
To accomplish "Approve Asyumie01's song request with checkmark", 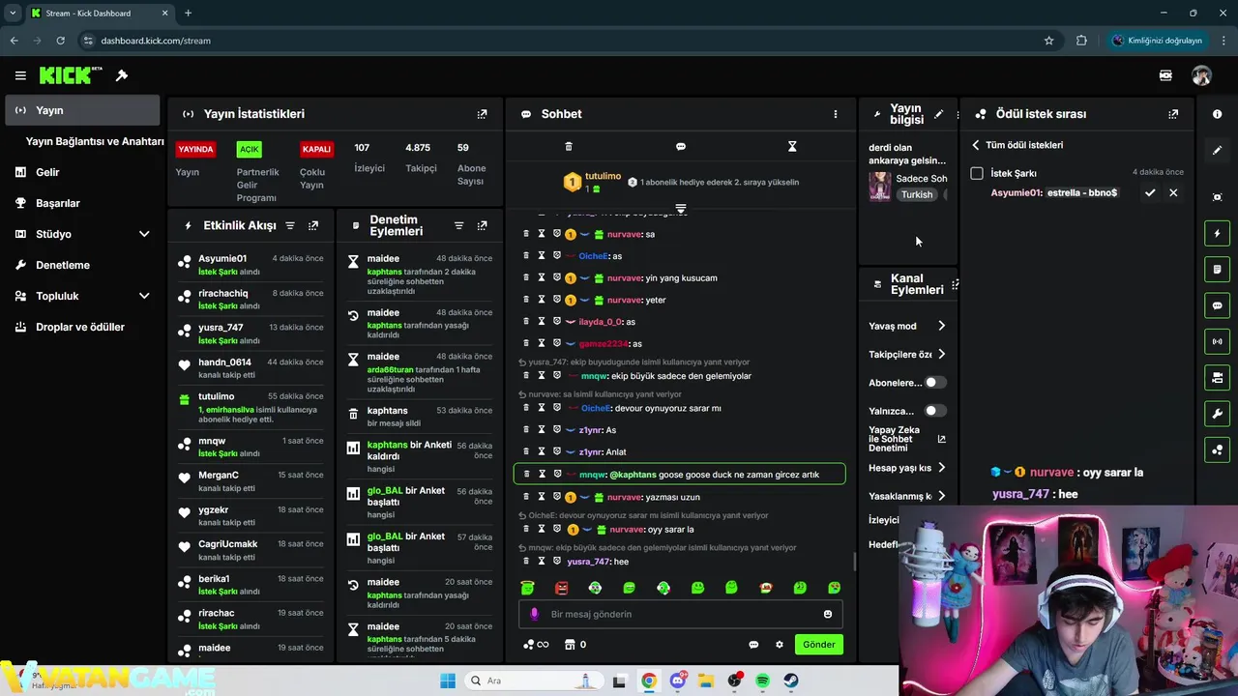I will pyautogui.click(x=1150, y=193).
